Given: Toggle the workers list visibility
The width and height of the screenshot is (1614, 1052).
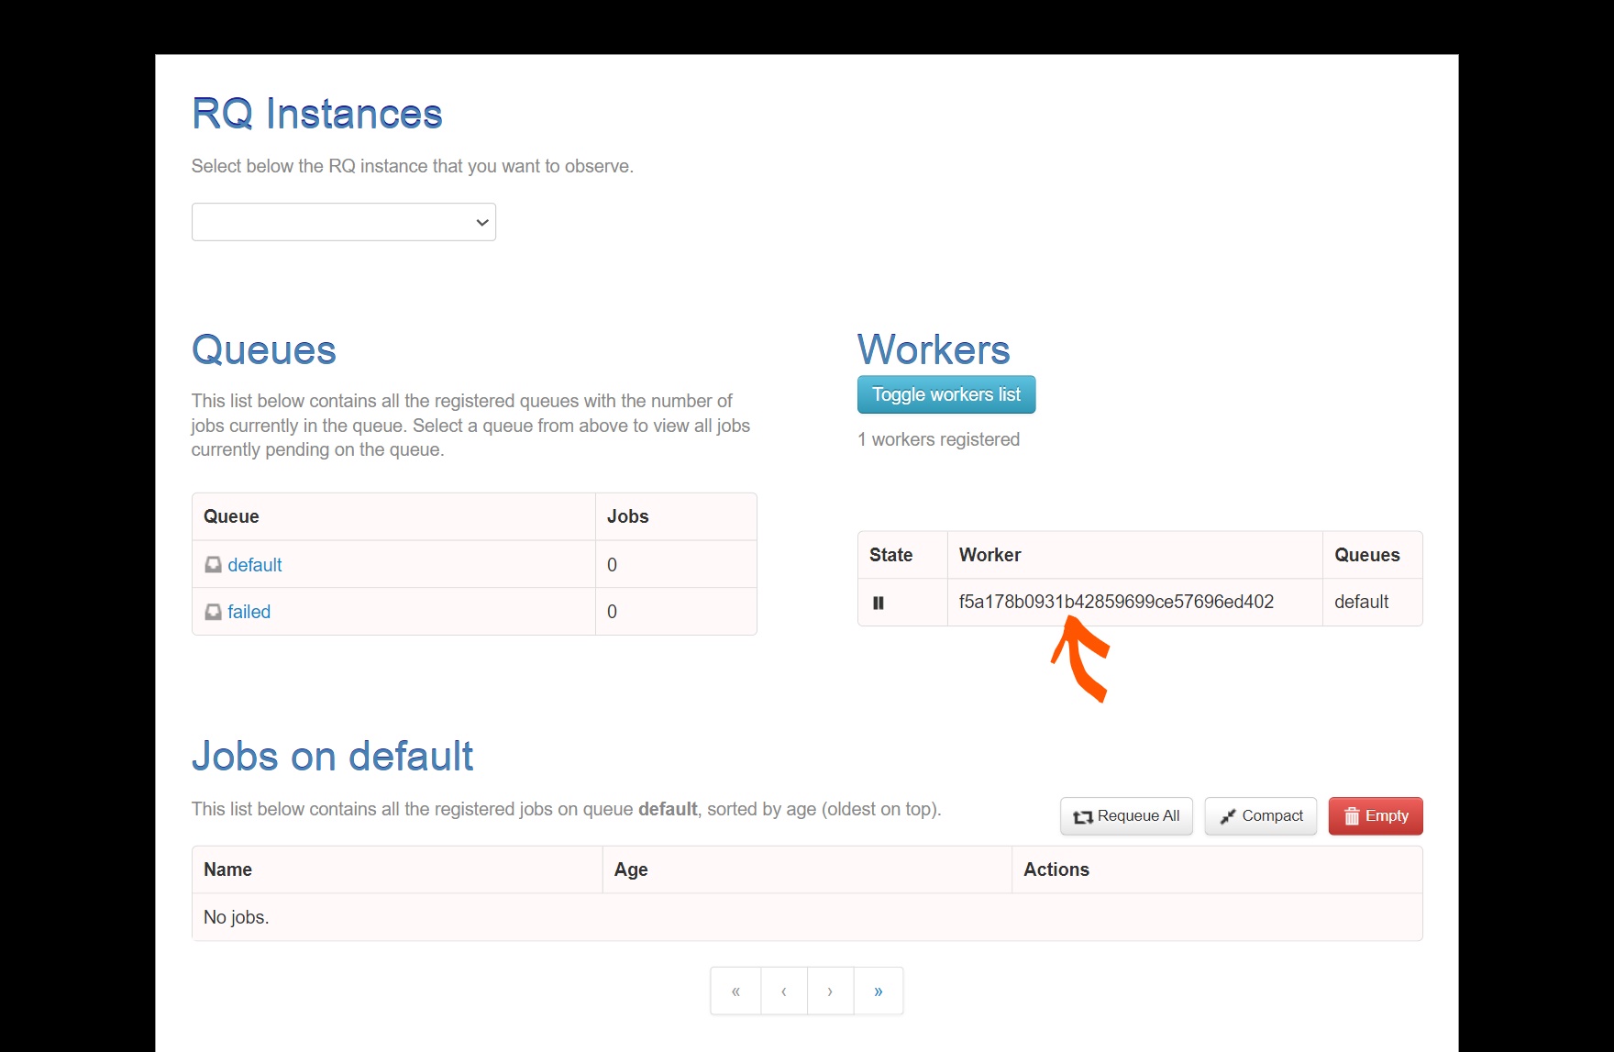Looking at the screenshot, I should click(945, 394).
